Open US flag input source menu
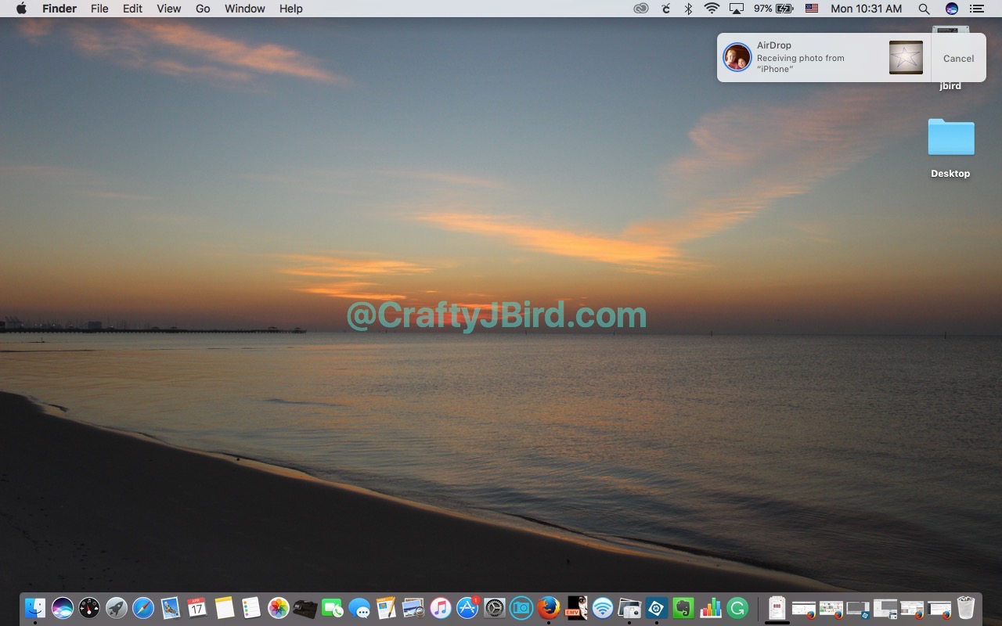Screen dimensions: 1002x626 812,9
